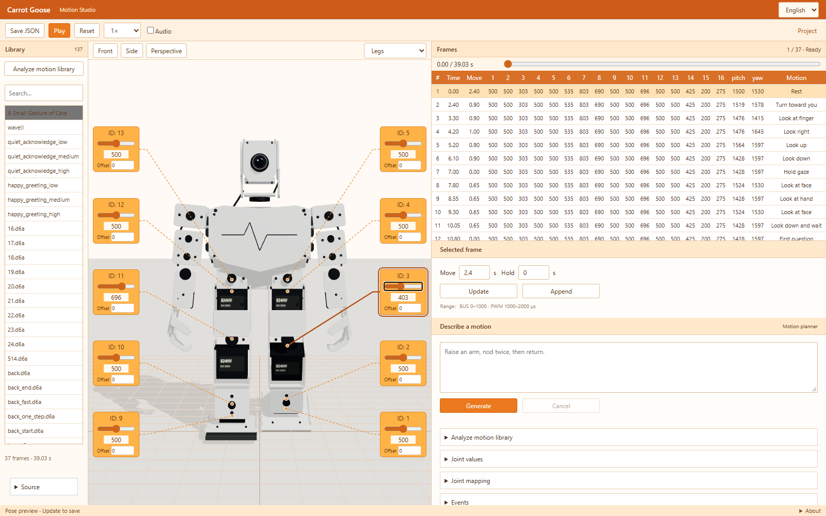Click the Save JSON button
Screen dimensions: 826x516
coord(25,30)
